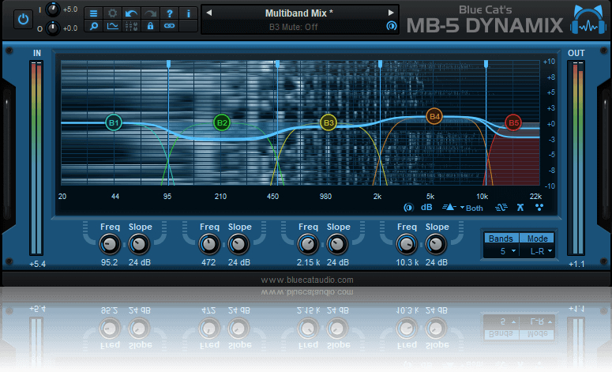This screenshot has height=372, width=612.
Task: Click the chain link icon
Action: (169, 27)
